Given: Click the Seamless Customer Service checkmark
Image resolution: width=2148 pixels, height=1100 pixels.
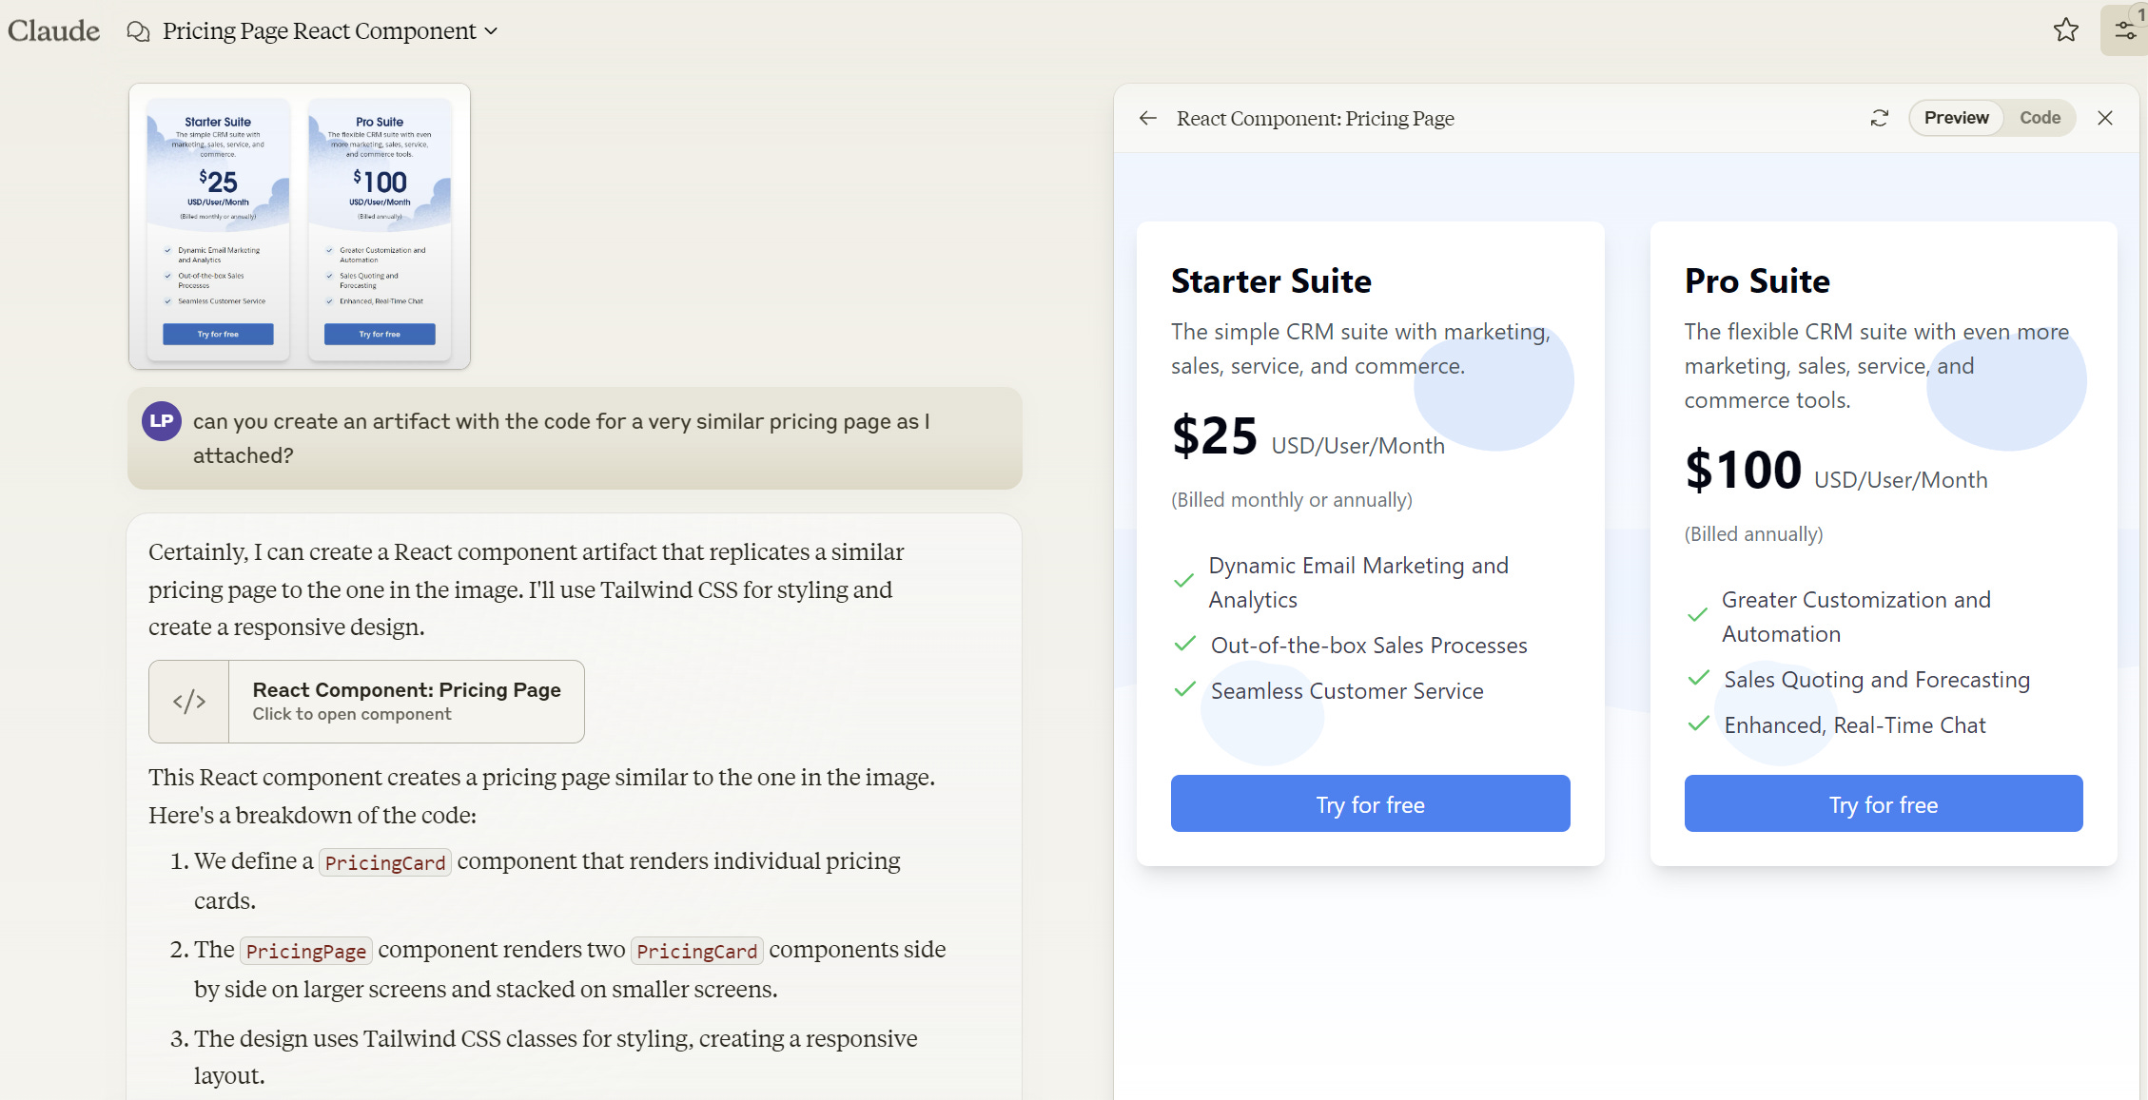Looking at the screenshot, I should pos(1184,689).
